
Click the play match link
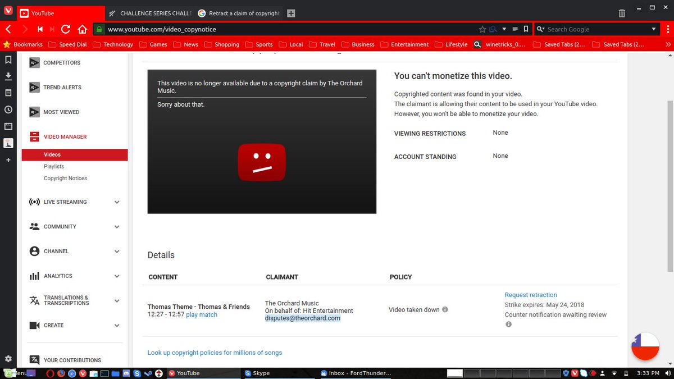click(202, 315)
